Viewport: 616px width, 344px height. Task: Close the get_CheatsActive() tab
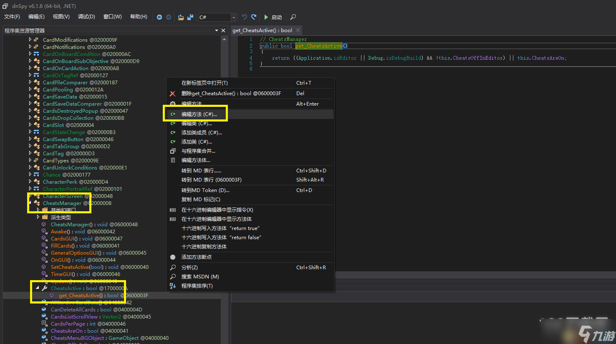[298, 30]
